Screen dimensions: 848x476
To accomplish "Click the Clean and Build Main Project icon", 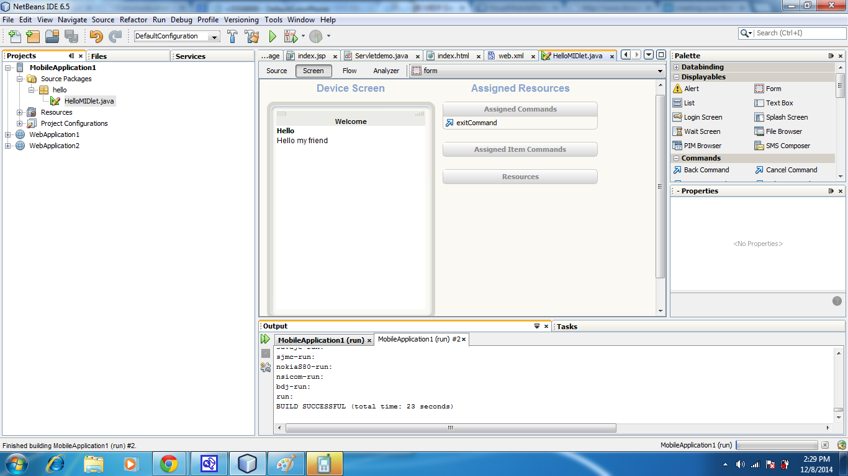I will coord(251,36).
